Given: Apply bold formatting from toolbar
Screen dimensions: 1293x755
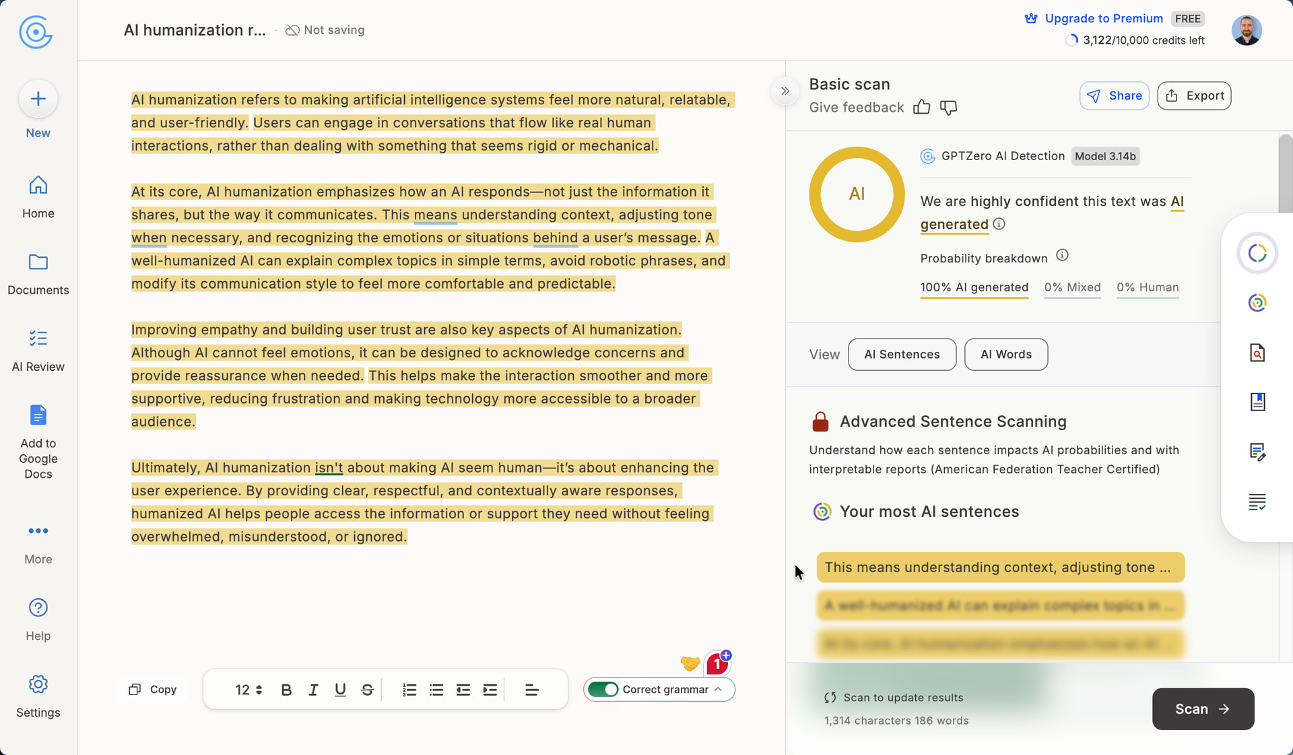Looking at the screenshot, I should (286, 690).
